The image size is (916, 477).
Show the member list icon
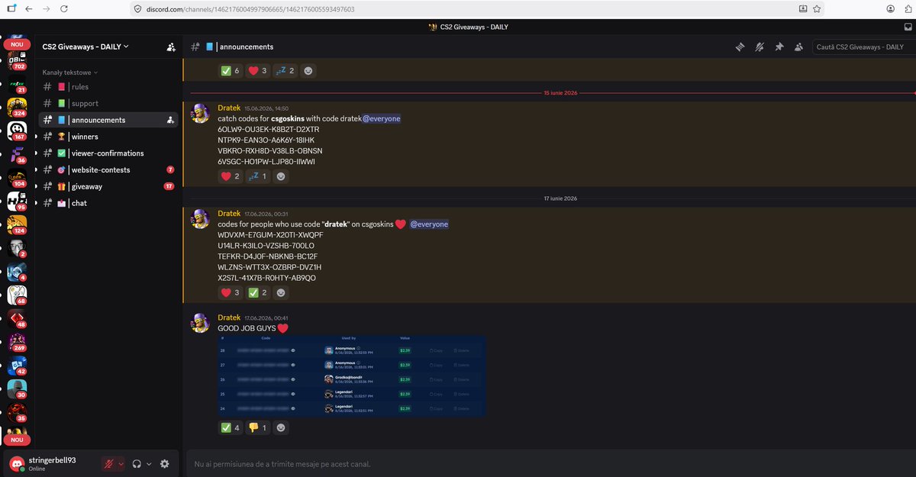coord(798,47)
